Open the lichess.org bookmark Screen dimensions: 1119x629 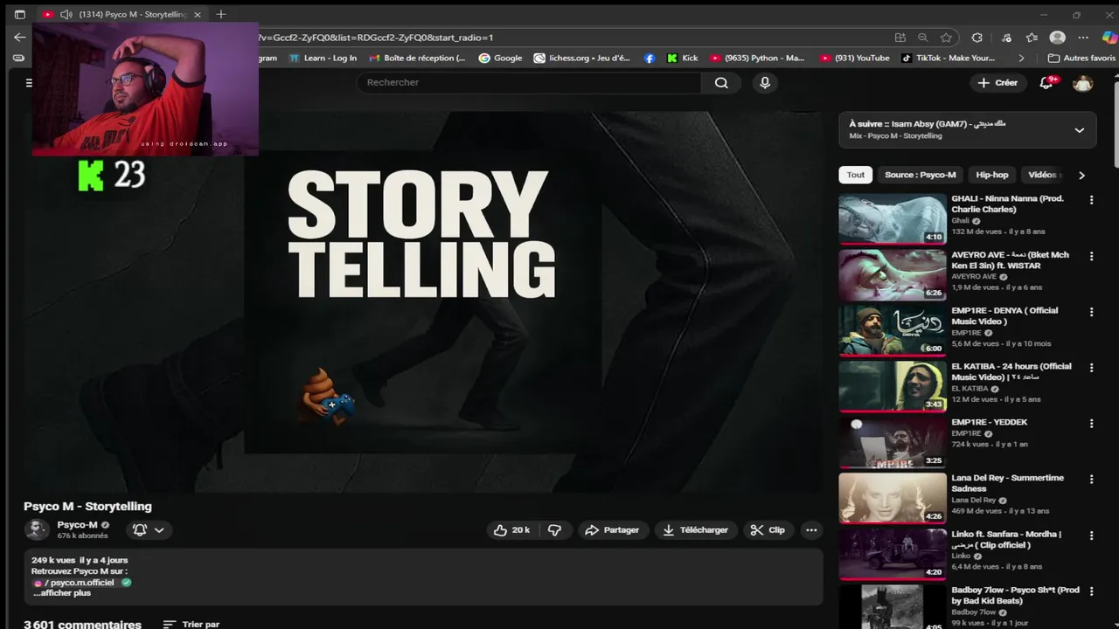click(x=582, y=59)
